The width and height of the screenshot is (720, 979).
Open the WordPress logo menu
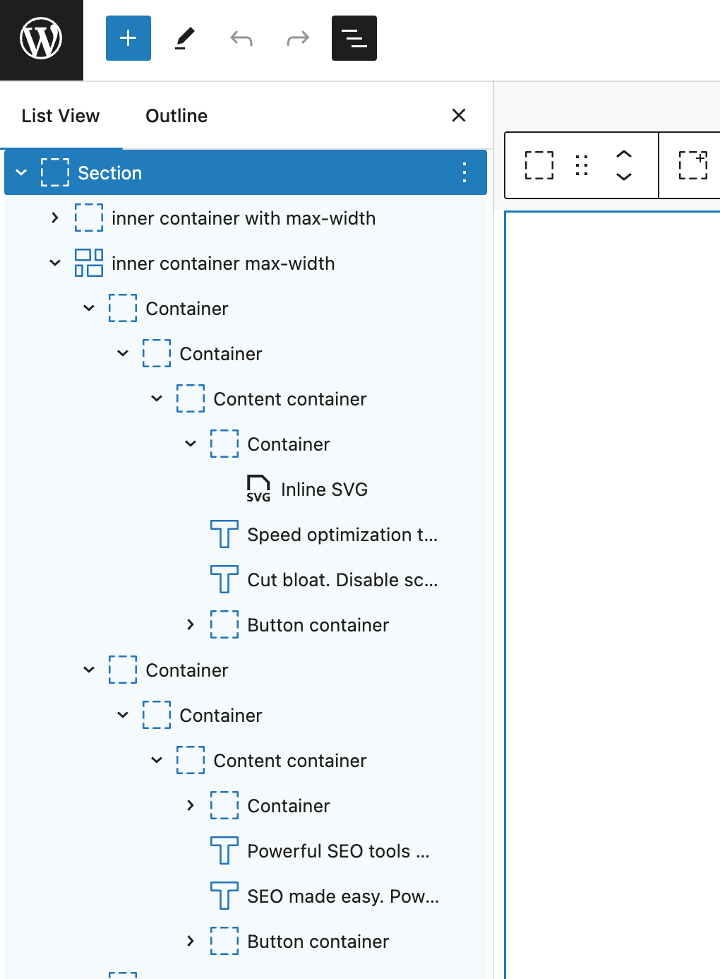click(x=41, y=39)
